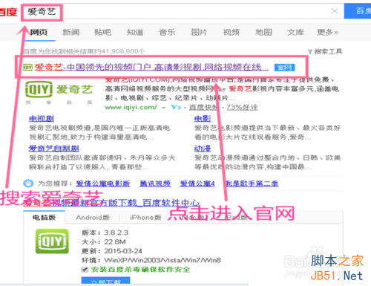Viewport: 371px width, 286px height.
Task: Click the result count text 41,900,000个
Action: [84, 51]
